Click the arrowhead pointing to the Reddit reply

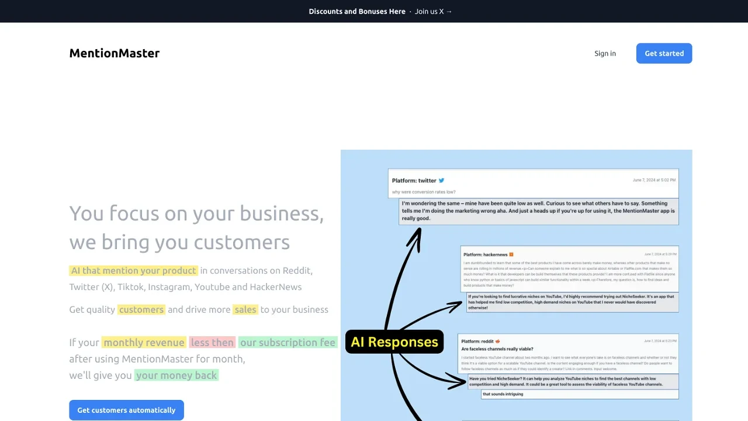[x=459, y=384]
